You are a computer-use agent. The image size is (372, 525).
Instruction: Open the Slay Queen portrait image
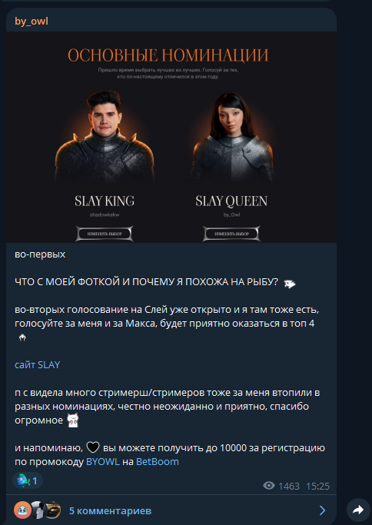pos(231,138)
